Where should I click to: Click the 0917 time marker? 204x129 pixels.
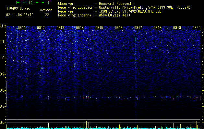(138, 28)
